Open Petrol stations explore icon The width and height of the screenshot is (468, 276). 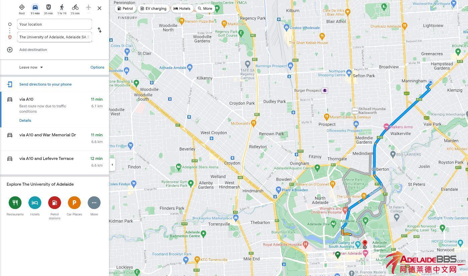[54, 203]
